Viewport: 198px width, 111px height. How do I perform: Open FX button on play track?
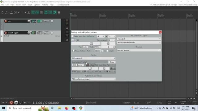(39, 21)
